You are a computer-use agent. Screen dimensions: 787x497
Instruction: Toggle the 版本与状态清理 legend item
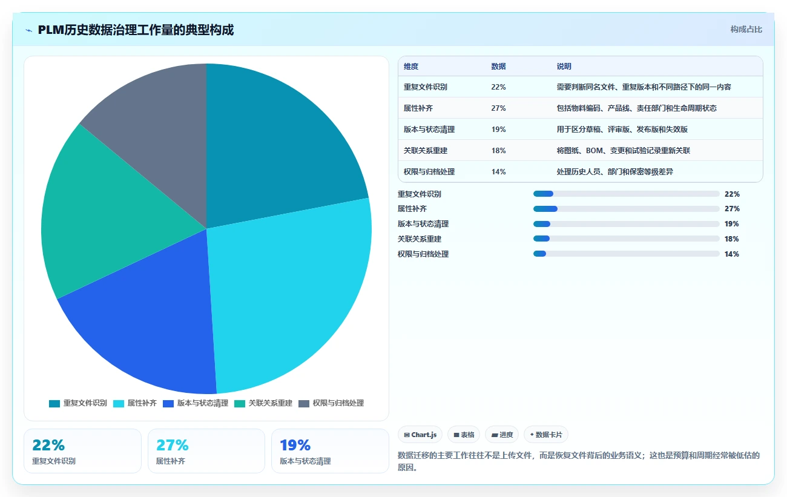(196, 403)
